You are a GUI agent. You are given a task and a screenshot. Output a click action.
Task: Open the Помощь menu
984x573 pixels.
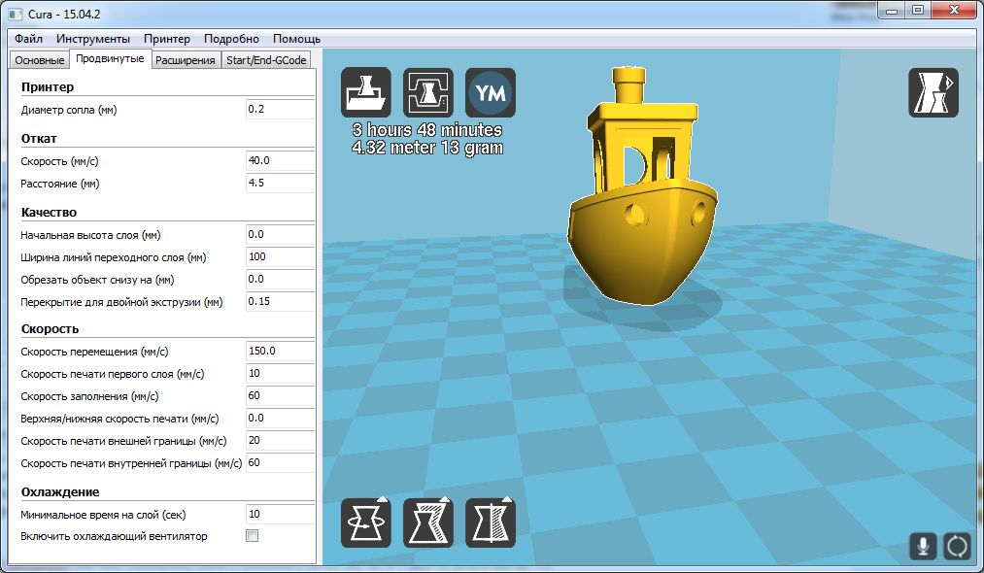[x=297, y=39]
